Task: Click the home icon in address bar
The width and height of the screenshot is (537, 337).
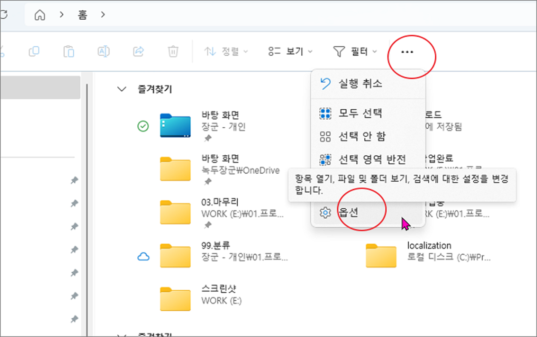Action: 40,15
